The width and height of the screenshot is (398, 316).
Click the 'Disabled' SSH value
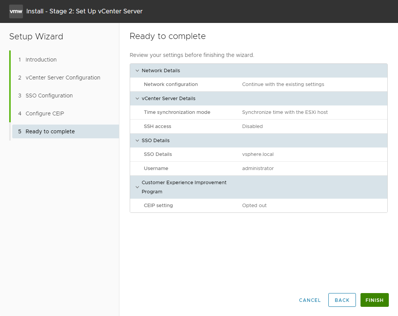point(252,126)
